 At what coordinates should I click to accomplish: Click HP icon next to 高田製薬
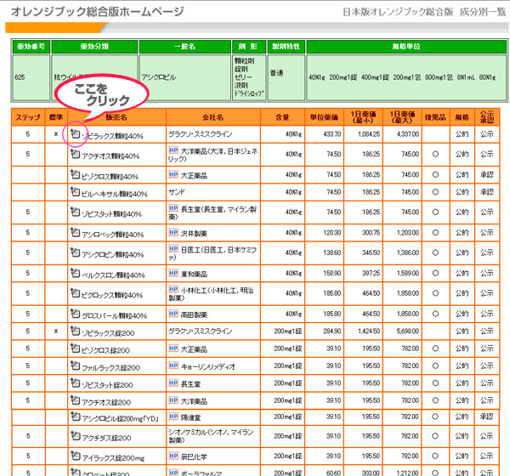click(x=173, y=314)
